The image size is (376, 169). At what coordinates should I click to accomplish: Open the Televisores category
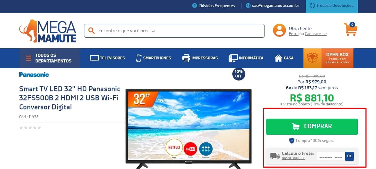click(x=107, y=58)
